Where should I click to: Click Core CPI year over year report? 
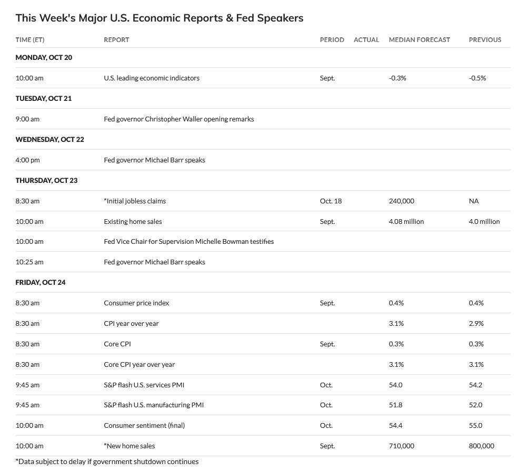tap(139, 364)
